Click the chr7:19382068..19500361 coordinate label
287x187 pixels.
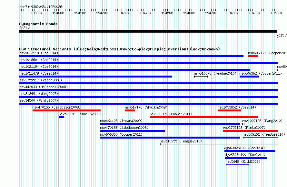[x=42, y=7]
